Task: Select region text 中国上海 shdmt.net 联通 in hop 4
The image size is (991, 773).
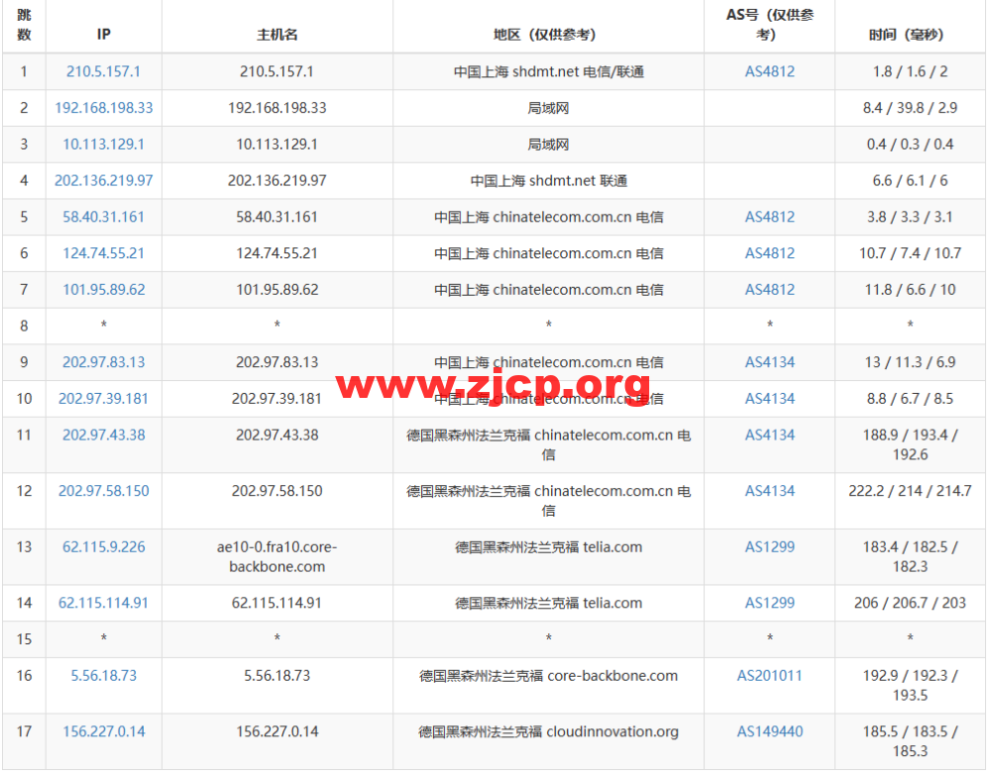Action: click(x=548, y=180)
